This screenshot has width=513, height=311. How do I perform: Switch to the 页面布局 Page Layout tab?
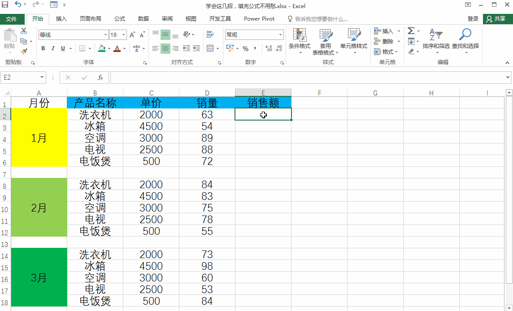point(91,19)
